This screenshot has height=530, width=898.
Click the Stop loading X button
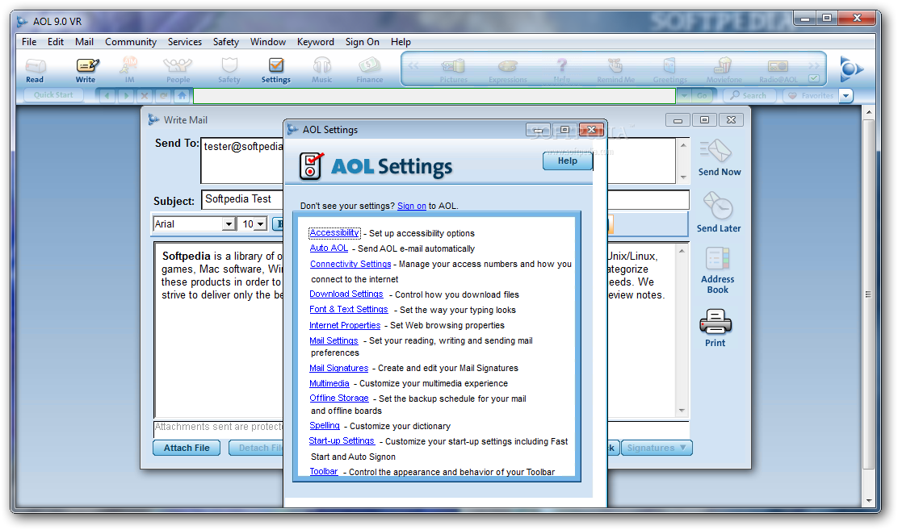(145, 95)
